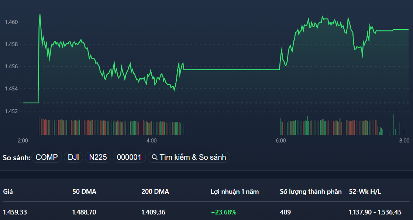Select the 4:00 time axis marker
Screen dimensions: 413x220
pos(151,141)
